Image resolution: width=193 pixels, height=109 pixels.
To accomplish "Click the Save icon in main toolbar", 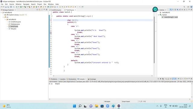I will [6, 7].
